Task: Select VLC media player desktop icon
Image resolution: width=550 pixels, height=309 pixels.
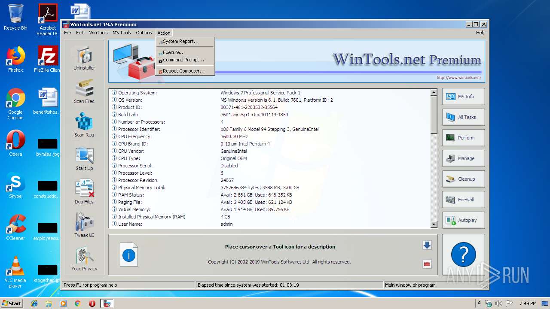Action: click(15, 272)
